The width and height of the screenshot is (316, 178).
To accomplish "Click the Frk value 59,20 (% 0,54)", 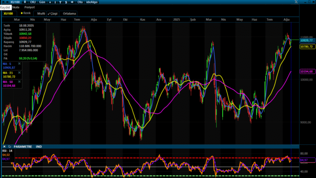I will (28, 59).
